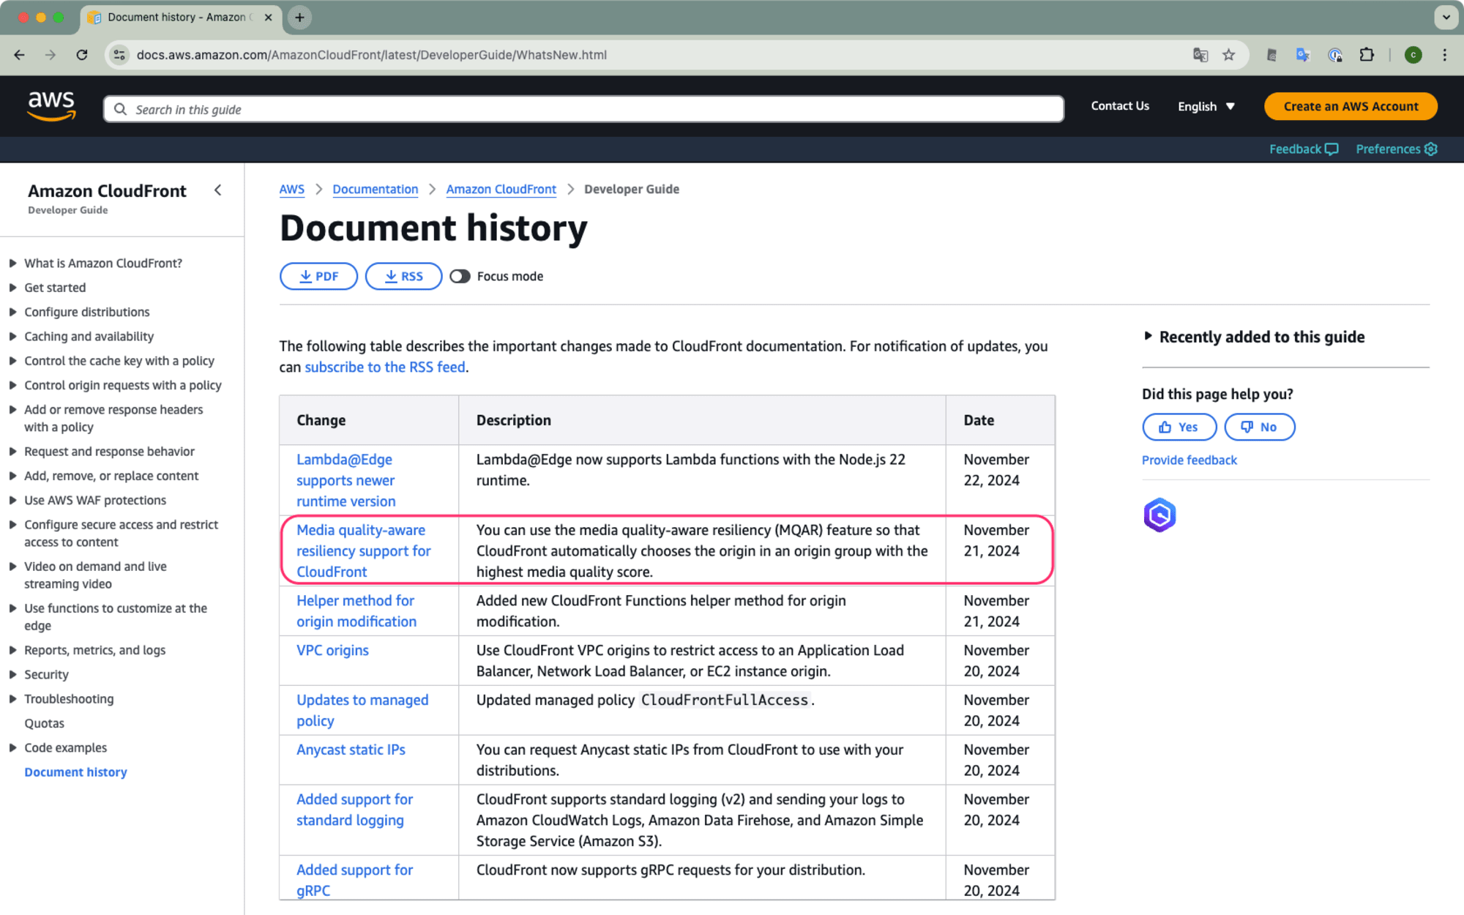Open the Feedback link in header

tap(1304, 149)
